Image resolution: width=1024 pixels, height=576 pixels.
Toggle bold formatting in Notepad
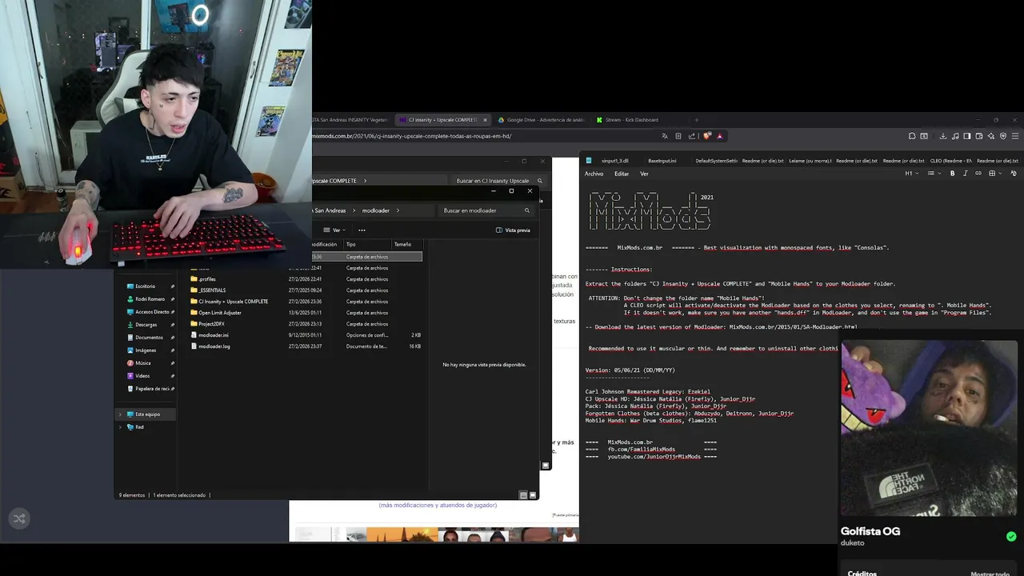[x=953, y=174]
